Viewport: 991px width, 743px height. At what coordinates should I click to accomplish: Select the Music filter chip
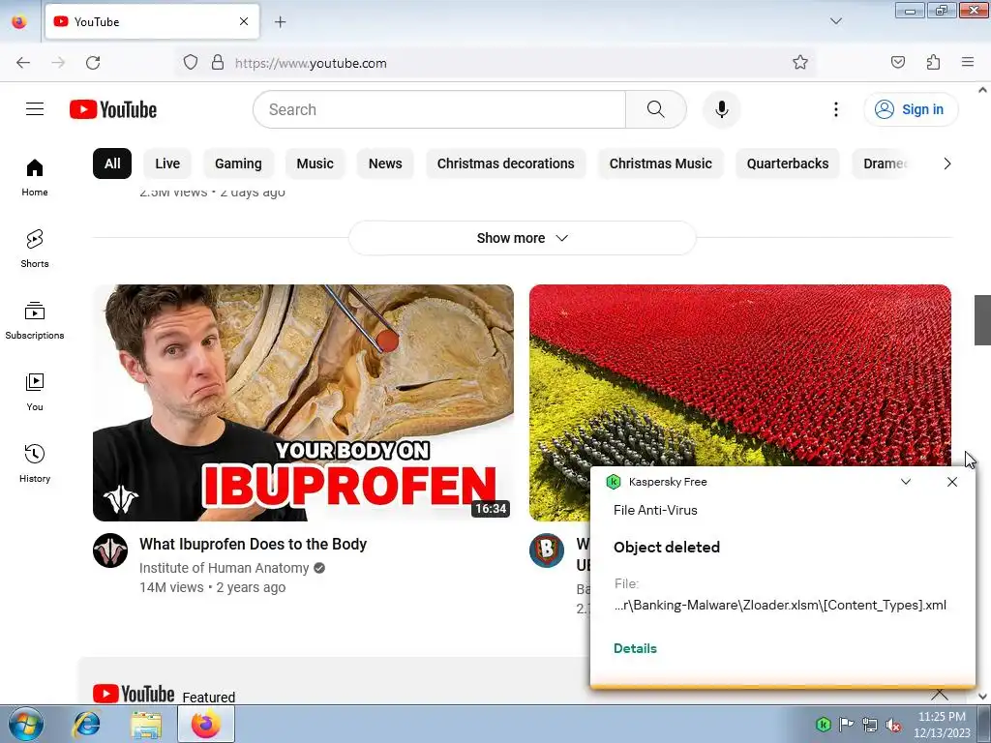pyautogui.click(x=315, y=163)
